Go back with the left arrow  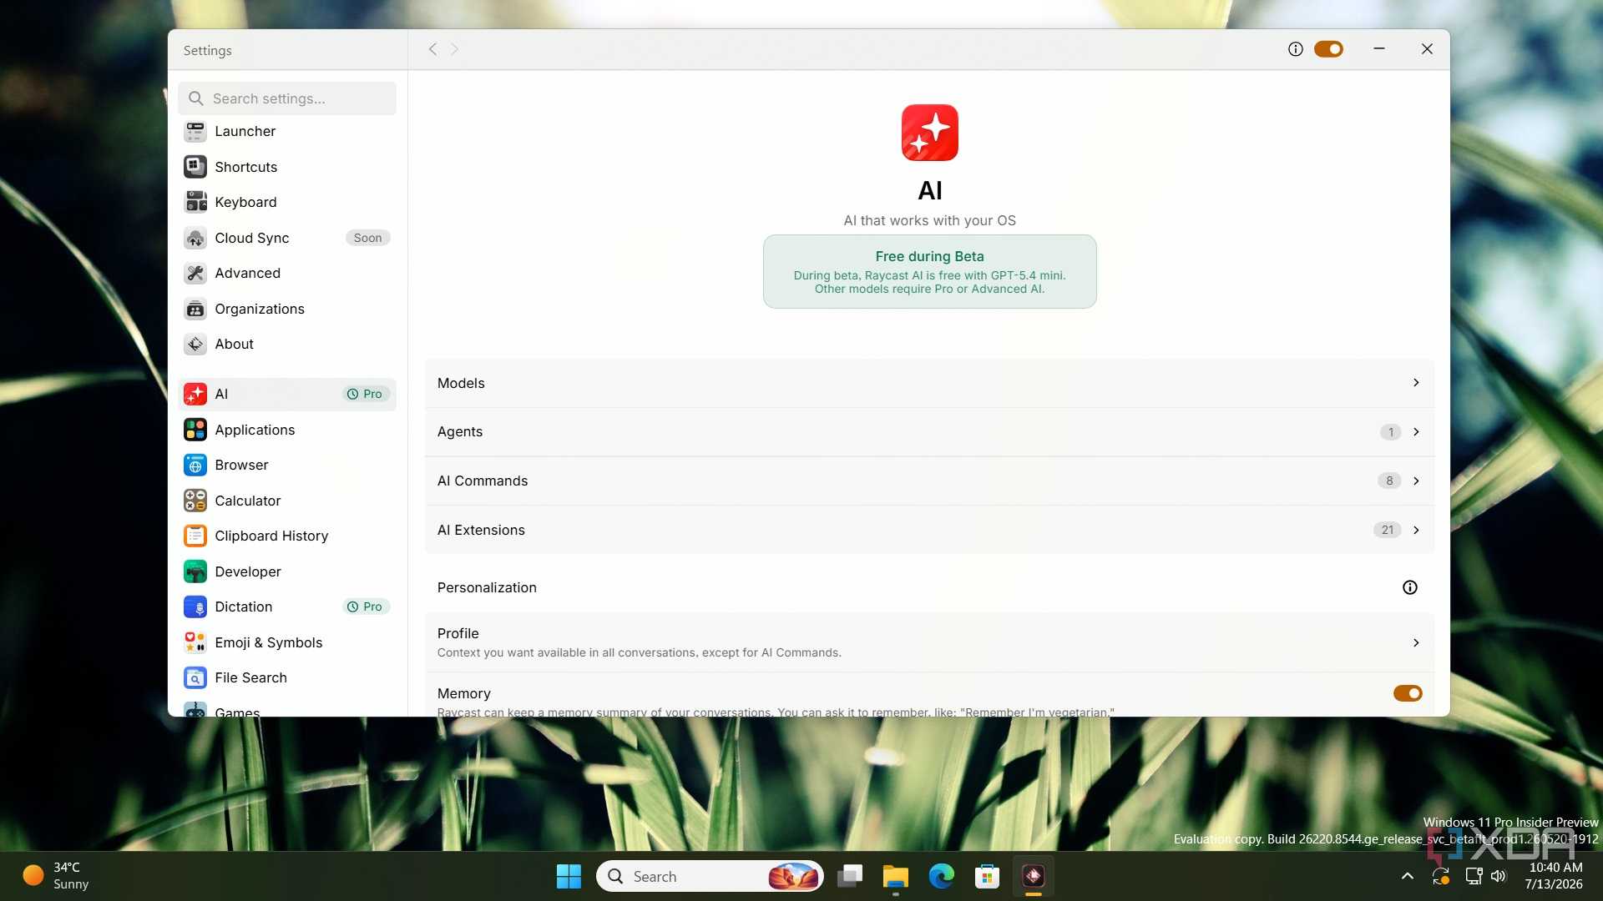coord(432,49)
